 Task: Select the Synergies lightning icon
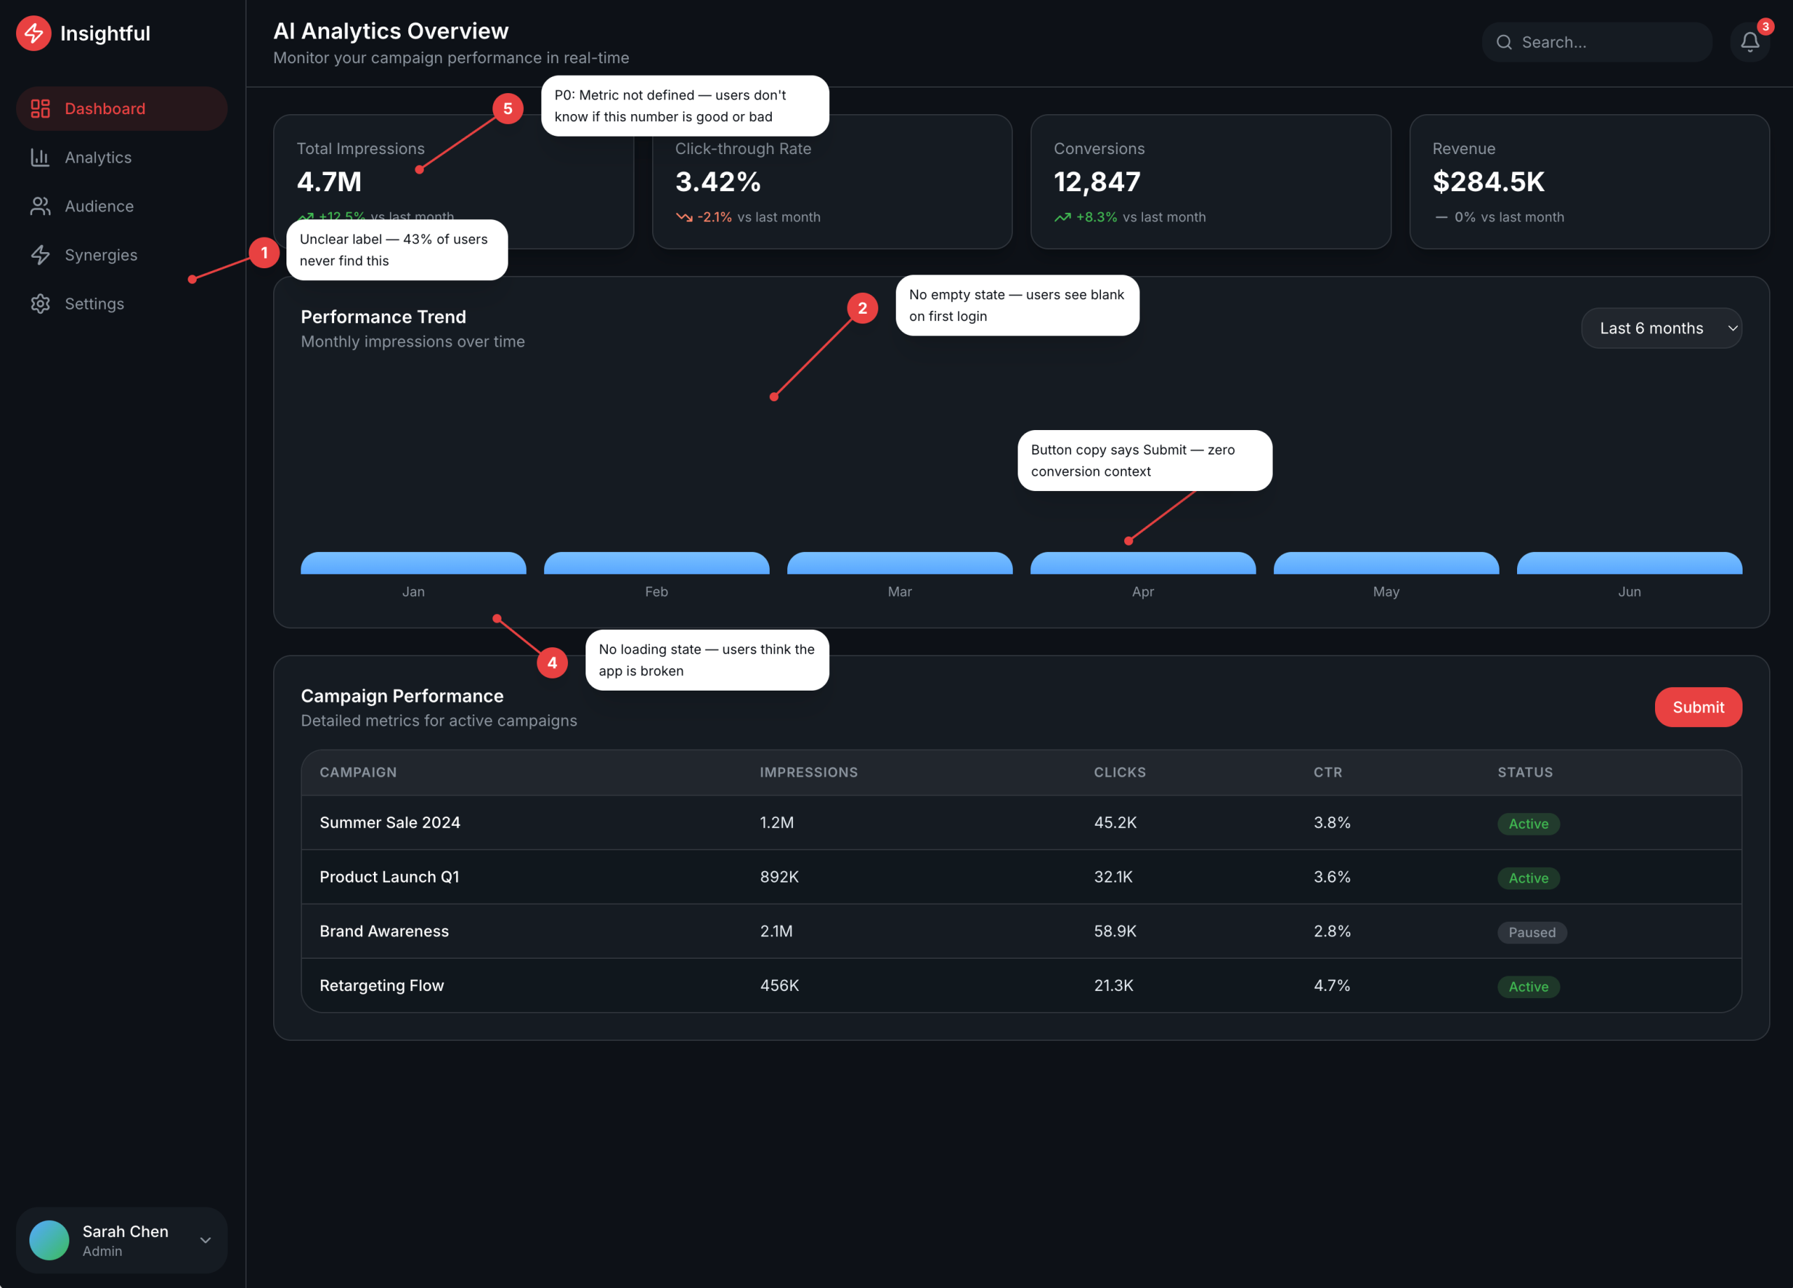tap(41, 255)
